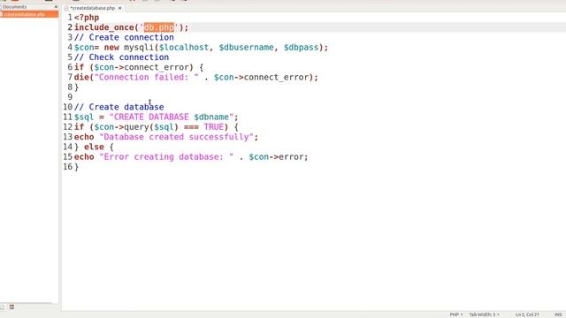Click the closing brace on line 16
This screenshot has height=318, width=566.
point(76,167)
